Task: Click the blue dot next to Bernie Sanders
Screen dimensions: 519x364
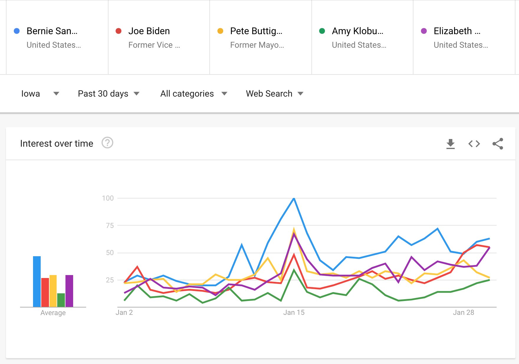Action: (x=17, y=31)
